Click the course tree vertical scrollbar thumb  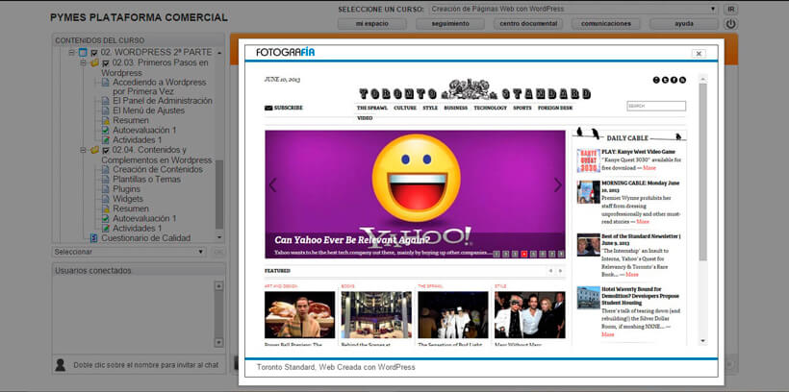(x=219, y=194)
